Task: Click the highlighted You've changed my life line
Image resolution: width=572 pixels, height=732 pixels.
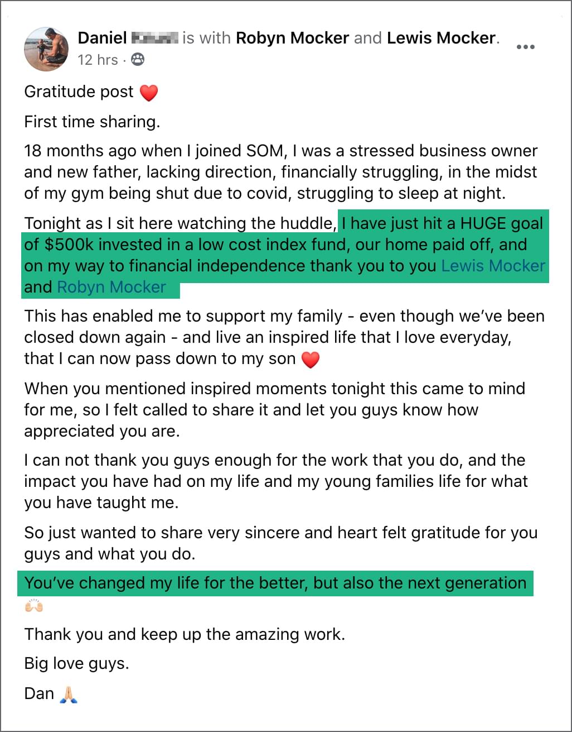Action: point(275,583)
